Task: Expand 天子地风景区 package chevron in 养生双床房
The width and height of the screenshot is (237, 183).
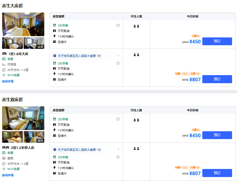Action: (x=118, y=149)
